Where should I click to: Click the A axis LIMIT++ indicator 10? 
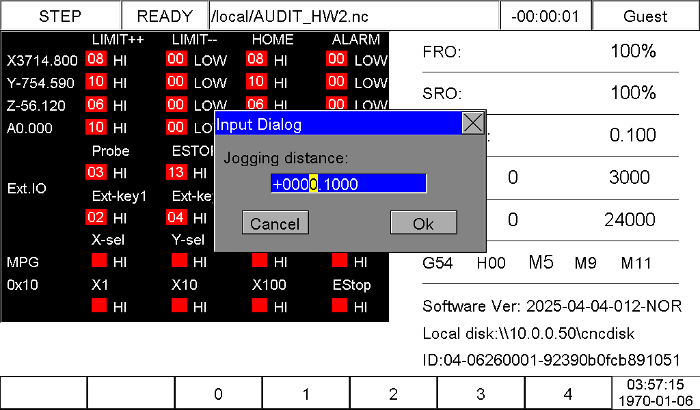click(x=96, y=127)
